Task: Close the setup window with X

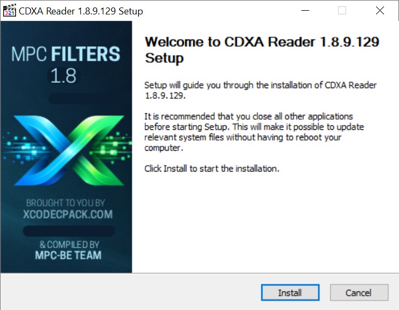Action: (380, 11)
